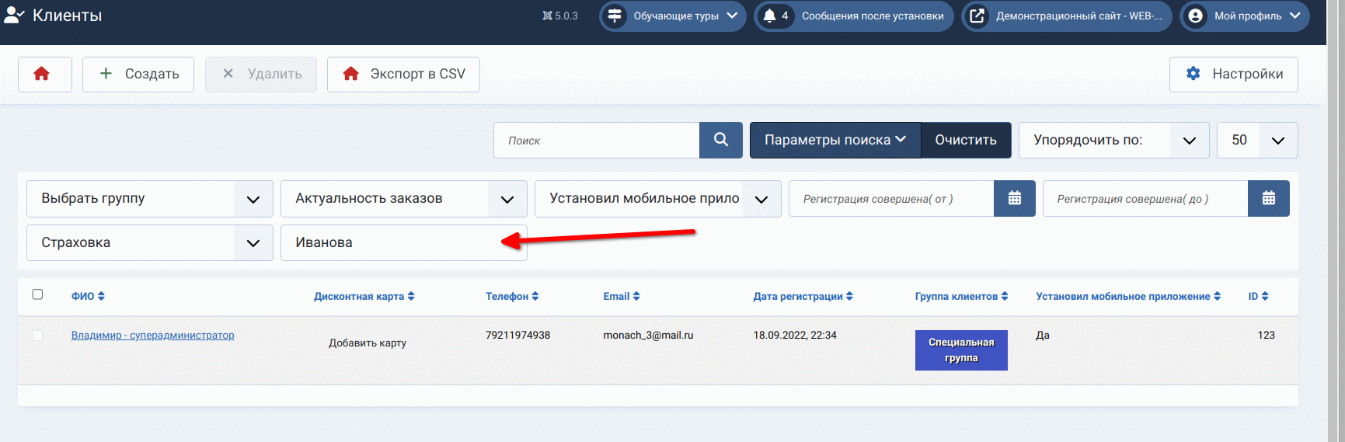Open Настройки with the gear icon

1233,75
